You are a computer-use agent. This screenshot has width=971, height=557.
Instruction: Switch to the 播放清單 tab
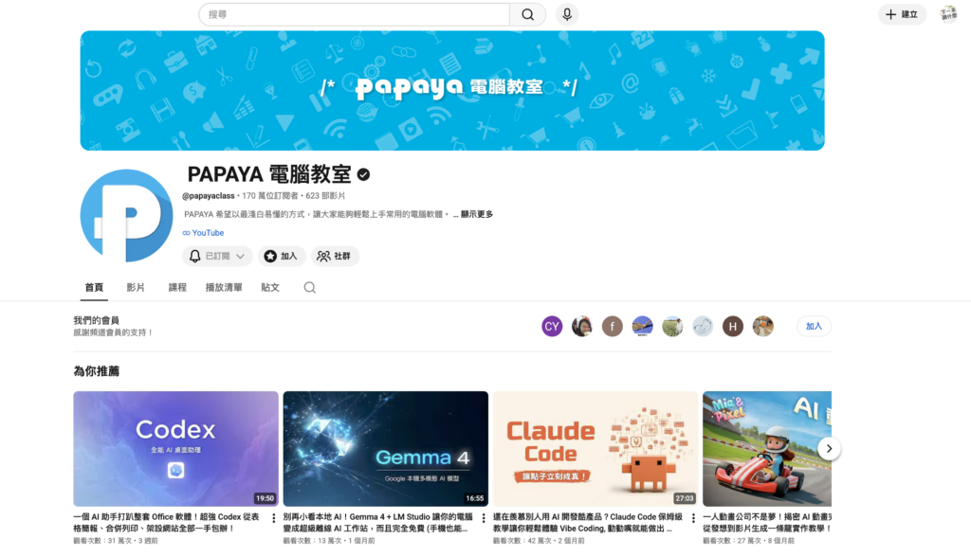[224, 287]
